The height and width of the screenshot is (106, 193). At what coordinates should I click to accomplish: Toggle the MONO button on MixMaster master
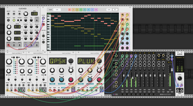pyautogui.click(x=172, y=92)
